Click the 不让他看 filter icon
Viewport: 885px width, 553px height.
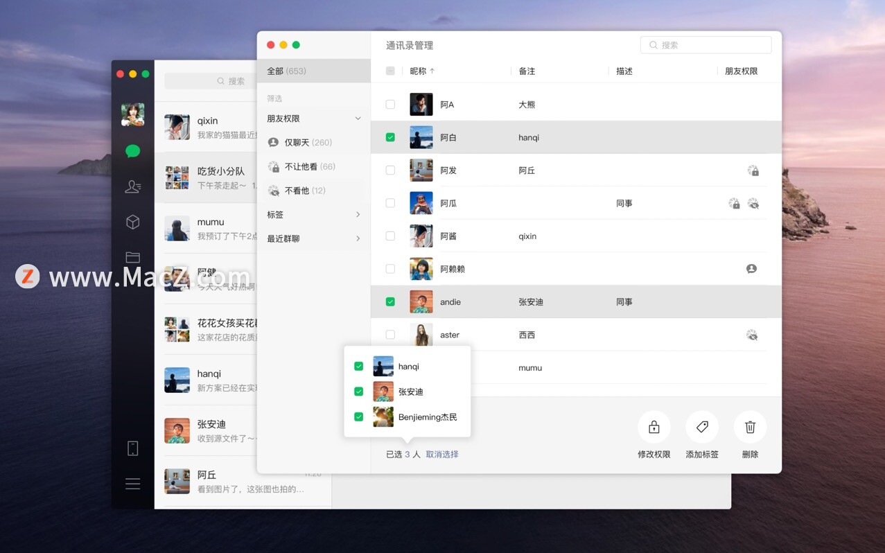tap(274, 166)
